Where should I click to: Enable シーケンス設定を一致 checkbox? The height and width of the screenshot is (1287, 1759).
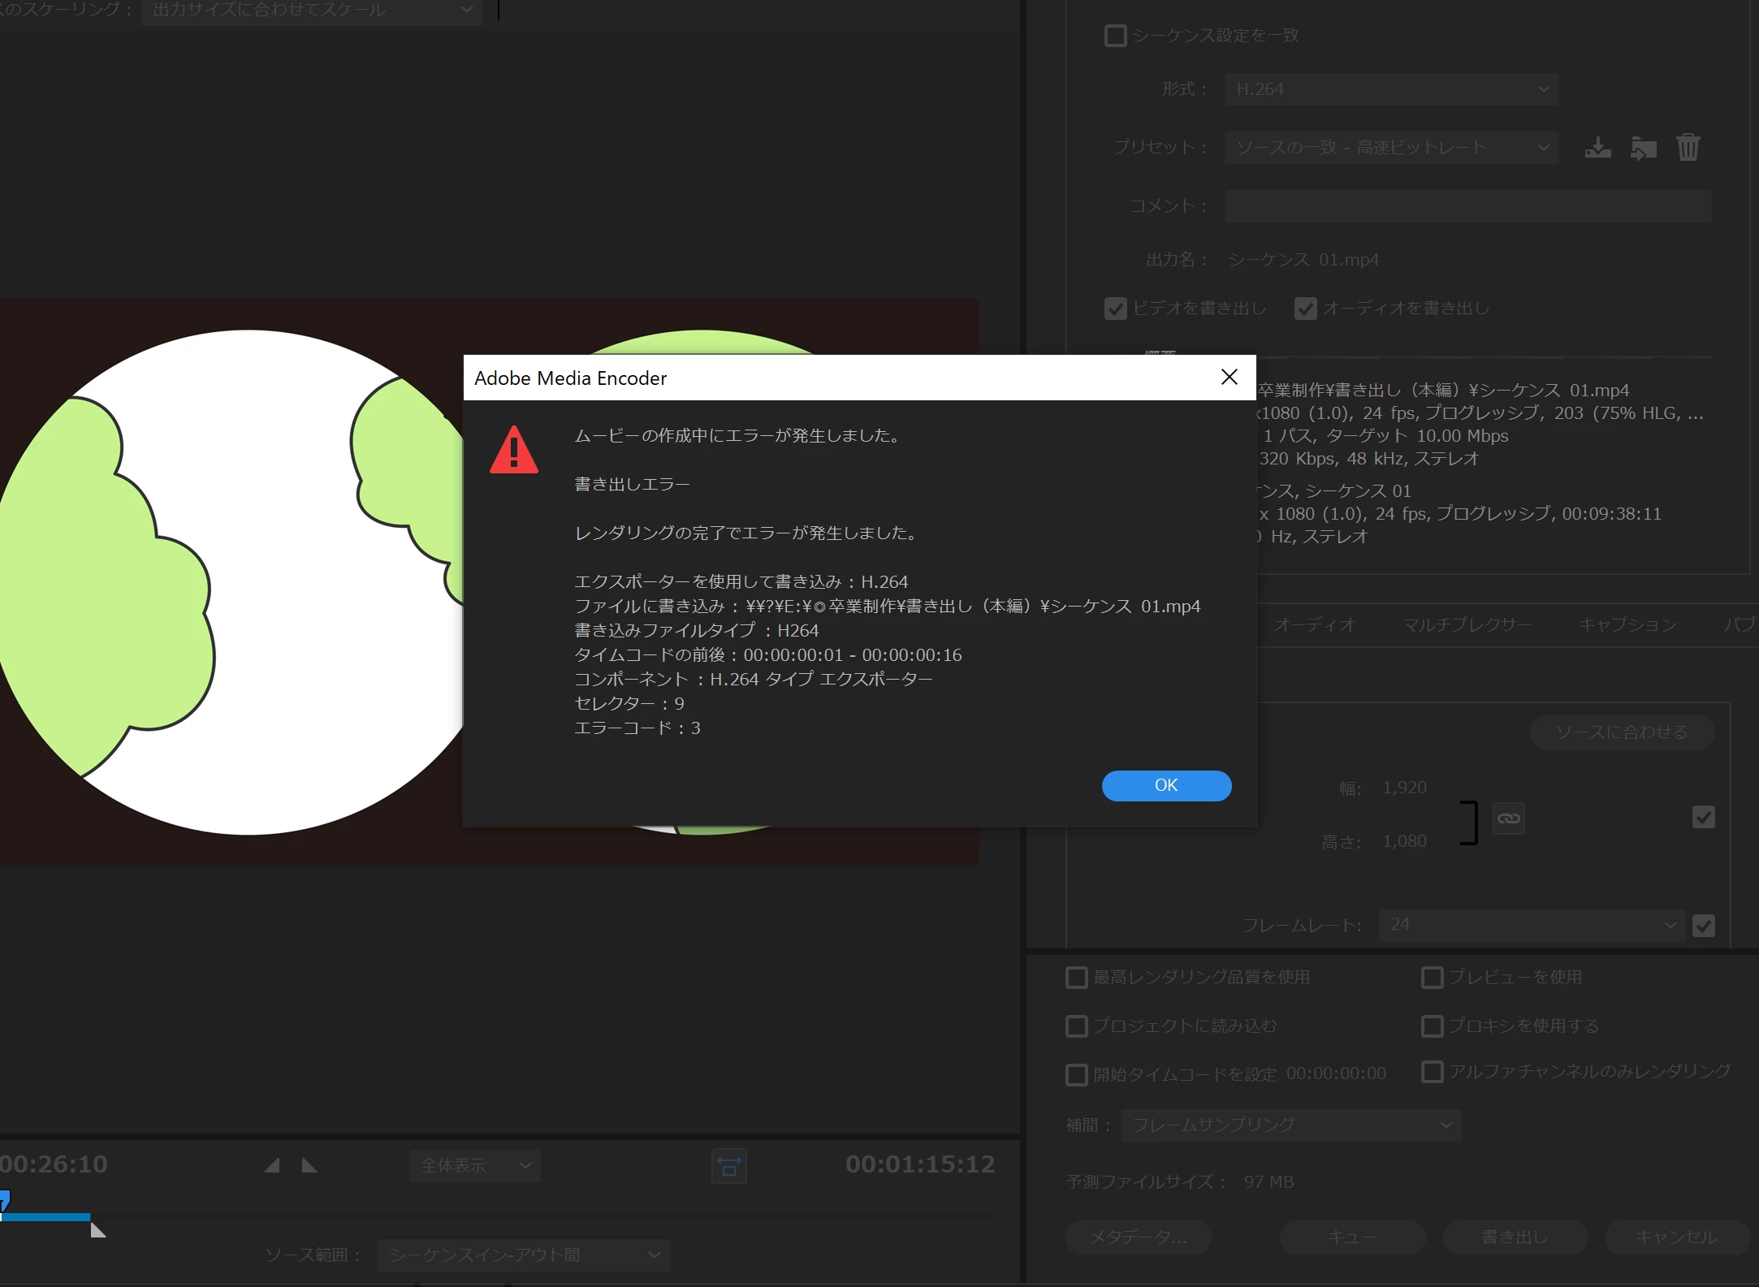click(1116, 36)
